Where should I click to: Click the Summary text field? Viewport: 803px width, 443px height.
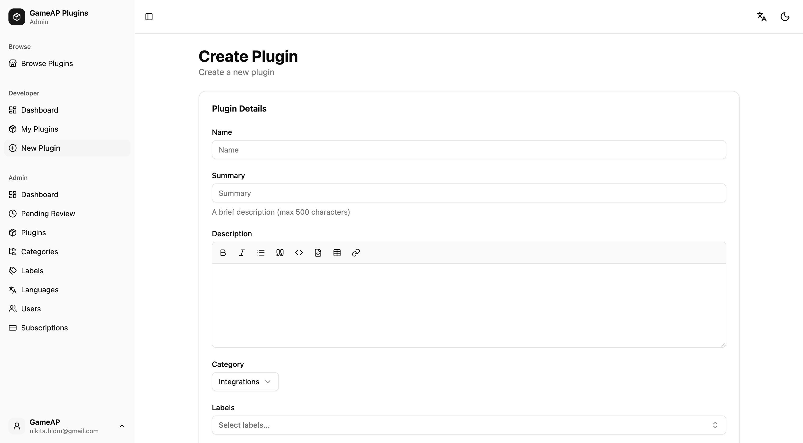pos(469,193)
